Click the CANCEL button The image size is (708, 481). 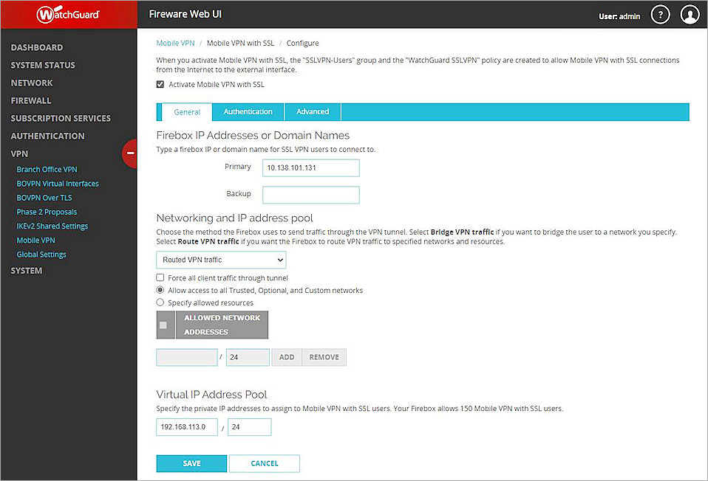coord(264,463)
